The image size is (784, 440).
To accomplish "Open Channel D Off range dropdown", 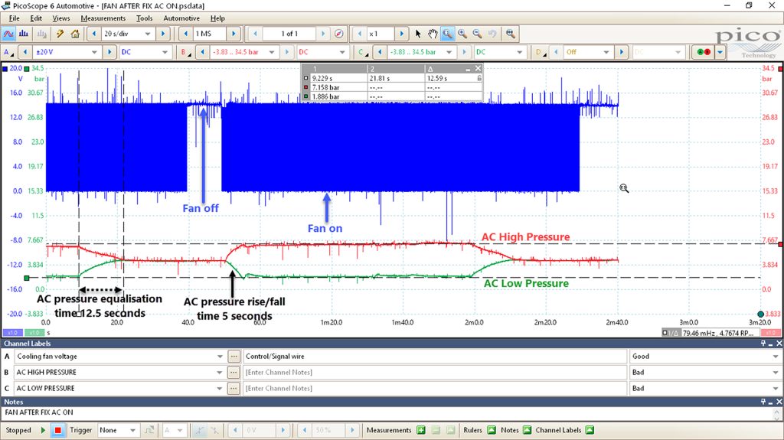I will 606,52.
